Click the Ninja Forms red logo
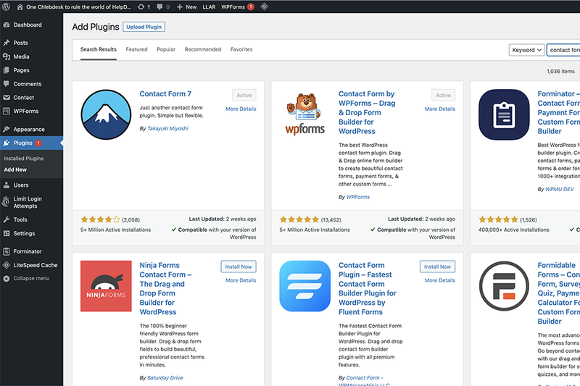 [x=106, y=286]
